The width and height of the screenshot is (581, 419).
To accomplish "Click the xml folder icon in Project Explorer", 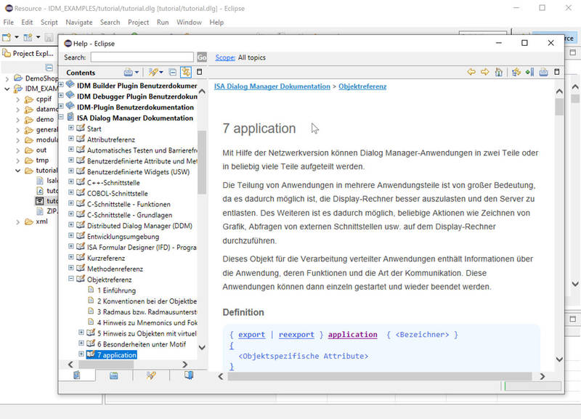I will tap(28, 221).
